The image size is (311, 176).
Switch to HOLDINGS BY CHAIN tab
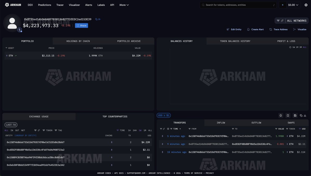[78, 41]
